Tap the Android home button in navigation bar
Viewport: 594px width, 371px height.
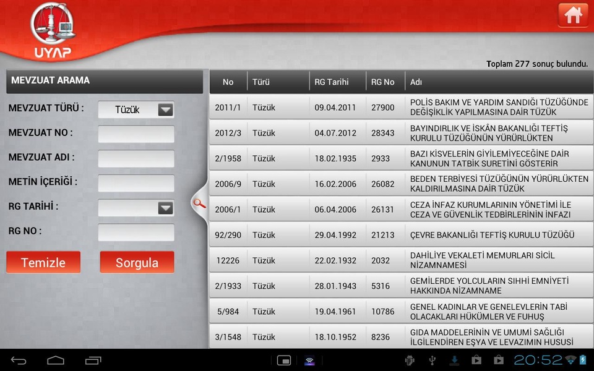(x=56, y=360)
